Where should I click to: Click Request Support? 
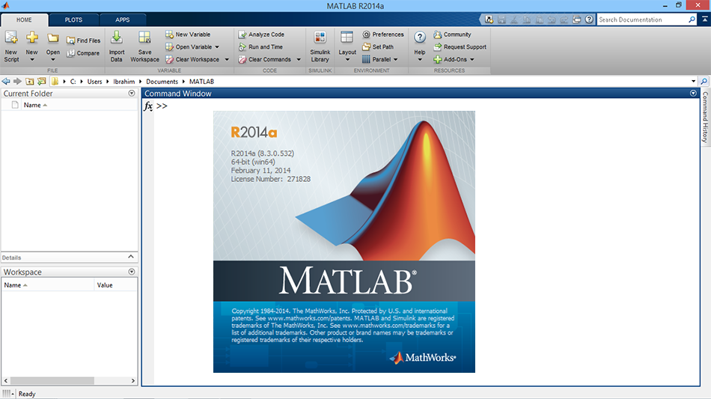[460, 46]
